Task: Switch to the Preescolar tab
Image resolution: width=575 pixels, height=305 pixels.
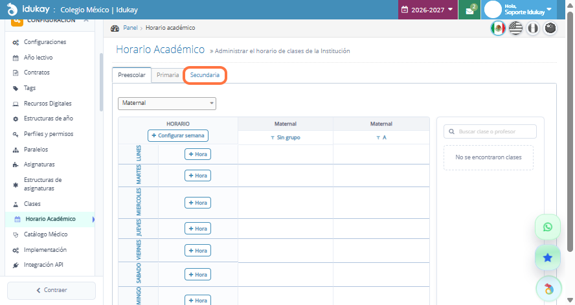Action: point(131,74)
